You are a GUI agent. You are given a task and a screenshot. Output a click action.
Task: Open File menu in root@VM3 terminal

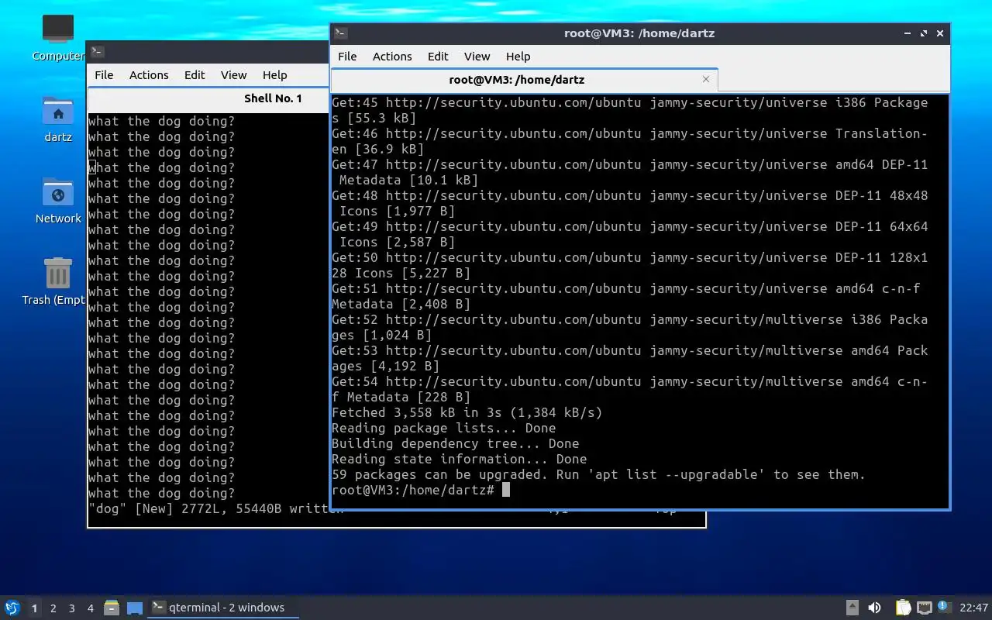coord(347,56)
